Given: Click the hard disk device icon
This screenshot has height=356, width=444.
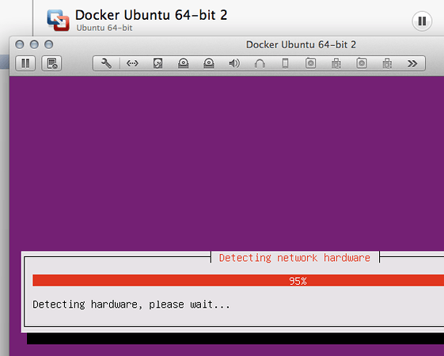Looking at the screenshot, I should pos(157,63).
